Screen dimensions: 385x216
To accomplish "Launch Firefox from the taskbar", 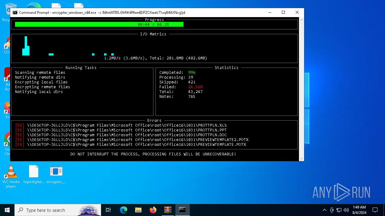I will coord(153,210).
